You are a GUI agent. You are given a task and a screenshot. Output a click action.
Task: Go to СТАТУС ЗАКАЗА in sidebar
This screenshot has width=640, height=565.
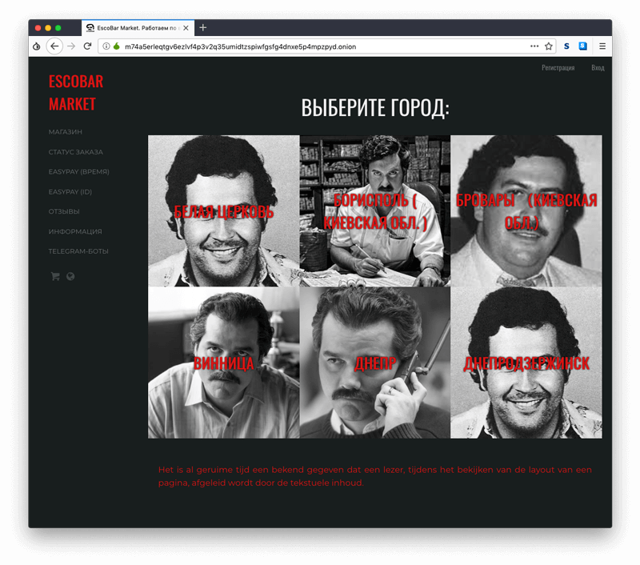click(75, 151)
